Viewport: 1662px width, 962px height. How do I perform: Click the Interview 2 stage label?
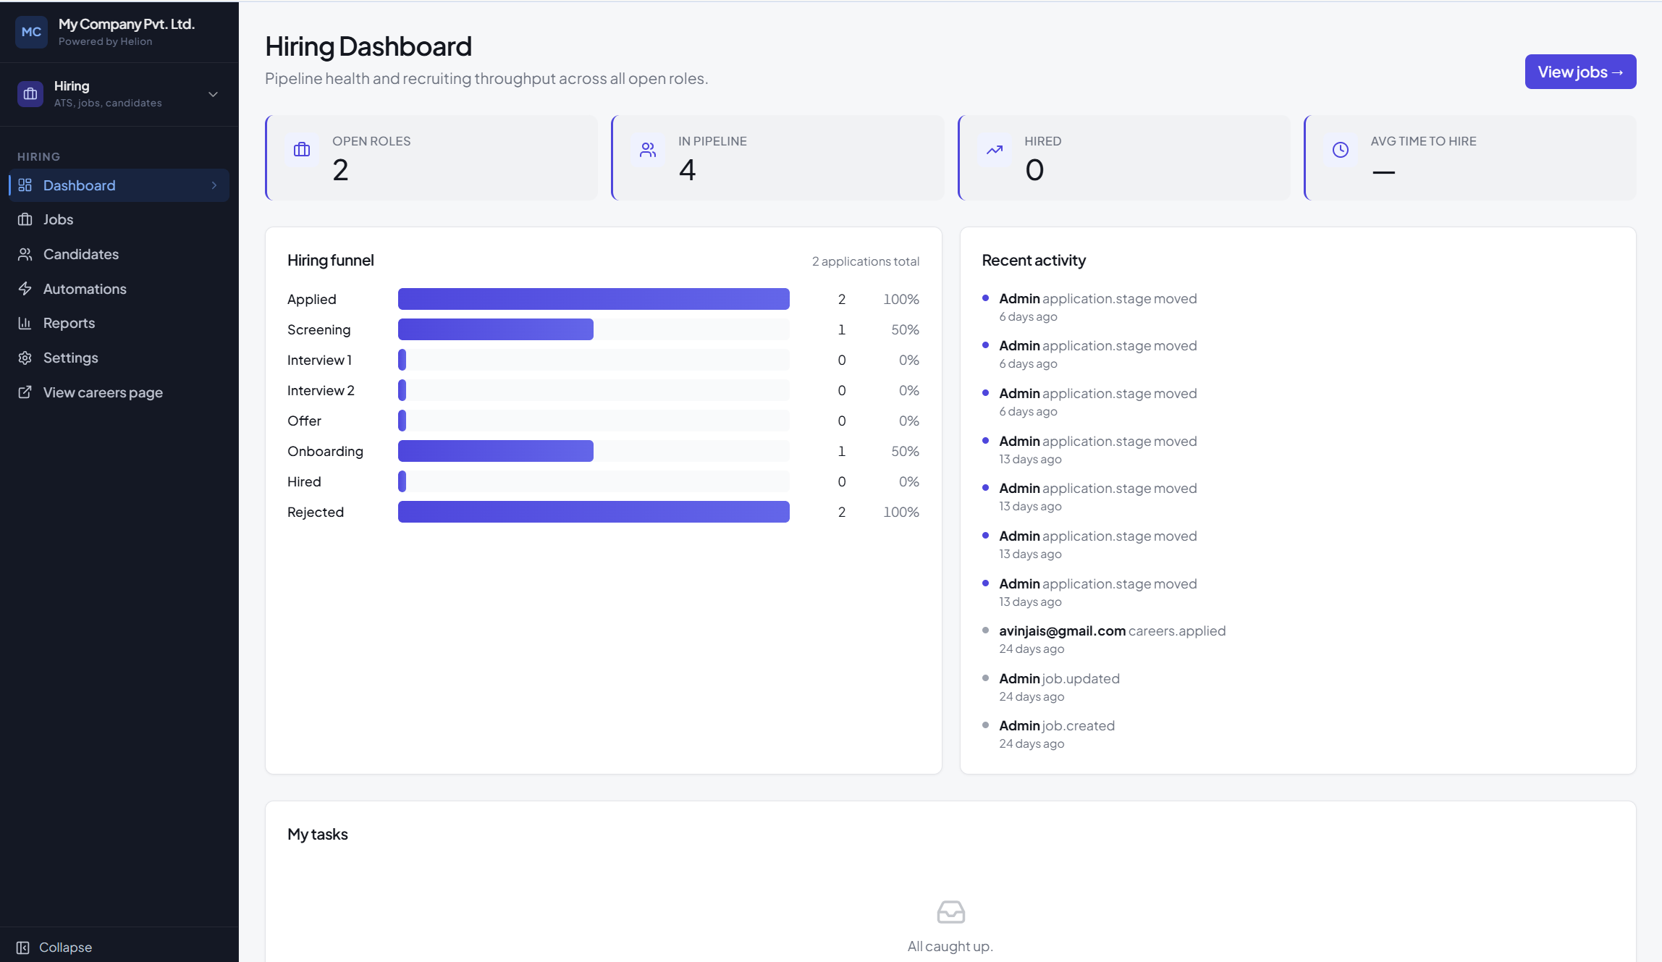321,390
